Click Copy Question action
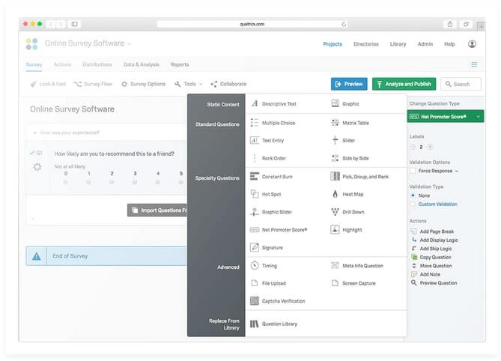This screenshot has height=361, width=501. (431, 257)
